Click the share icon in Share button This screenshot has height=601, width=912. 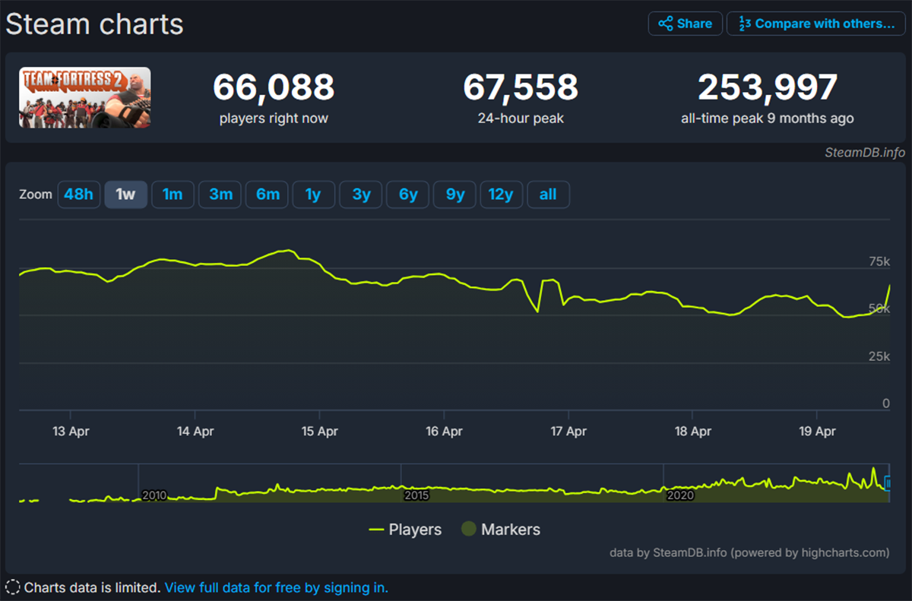pos(665,24)
